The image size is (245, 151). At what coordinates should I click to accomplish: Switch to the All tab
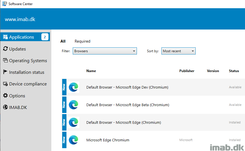pos(63,41)
